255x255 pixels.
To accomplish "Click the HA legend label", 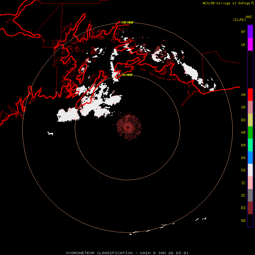I will [x=243, y=95].
